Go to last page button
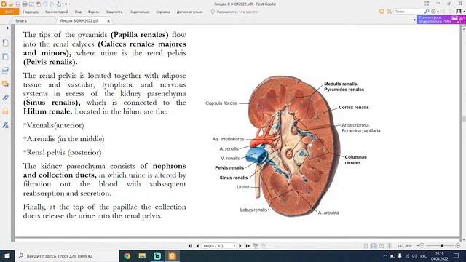This screenshot has width=466, height=262. coord(248,246)
